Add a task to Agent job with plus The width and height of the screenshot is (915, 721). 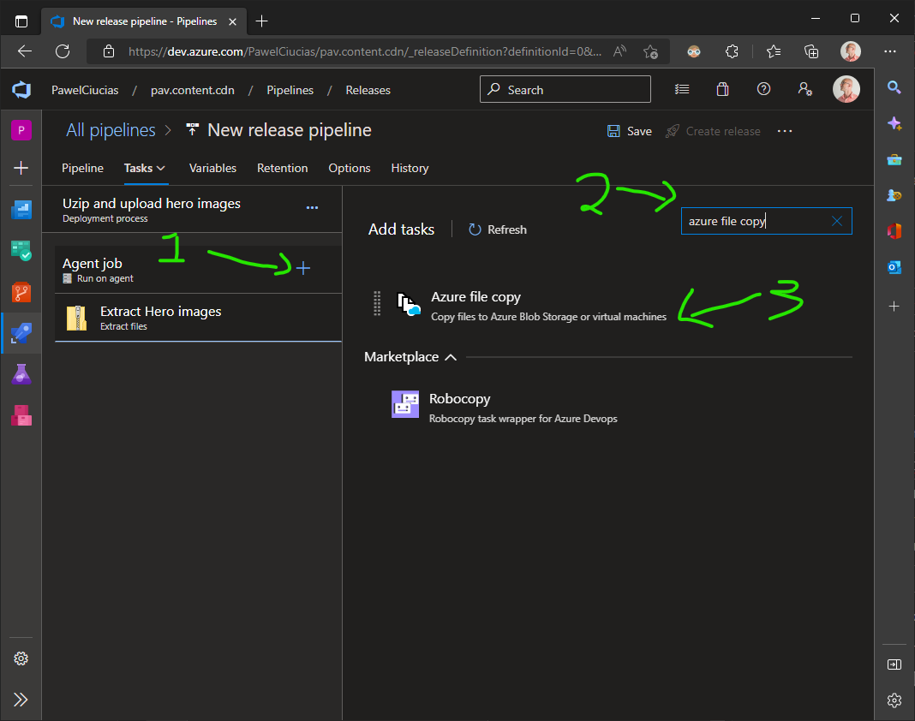click(x=303, y=268)
